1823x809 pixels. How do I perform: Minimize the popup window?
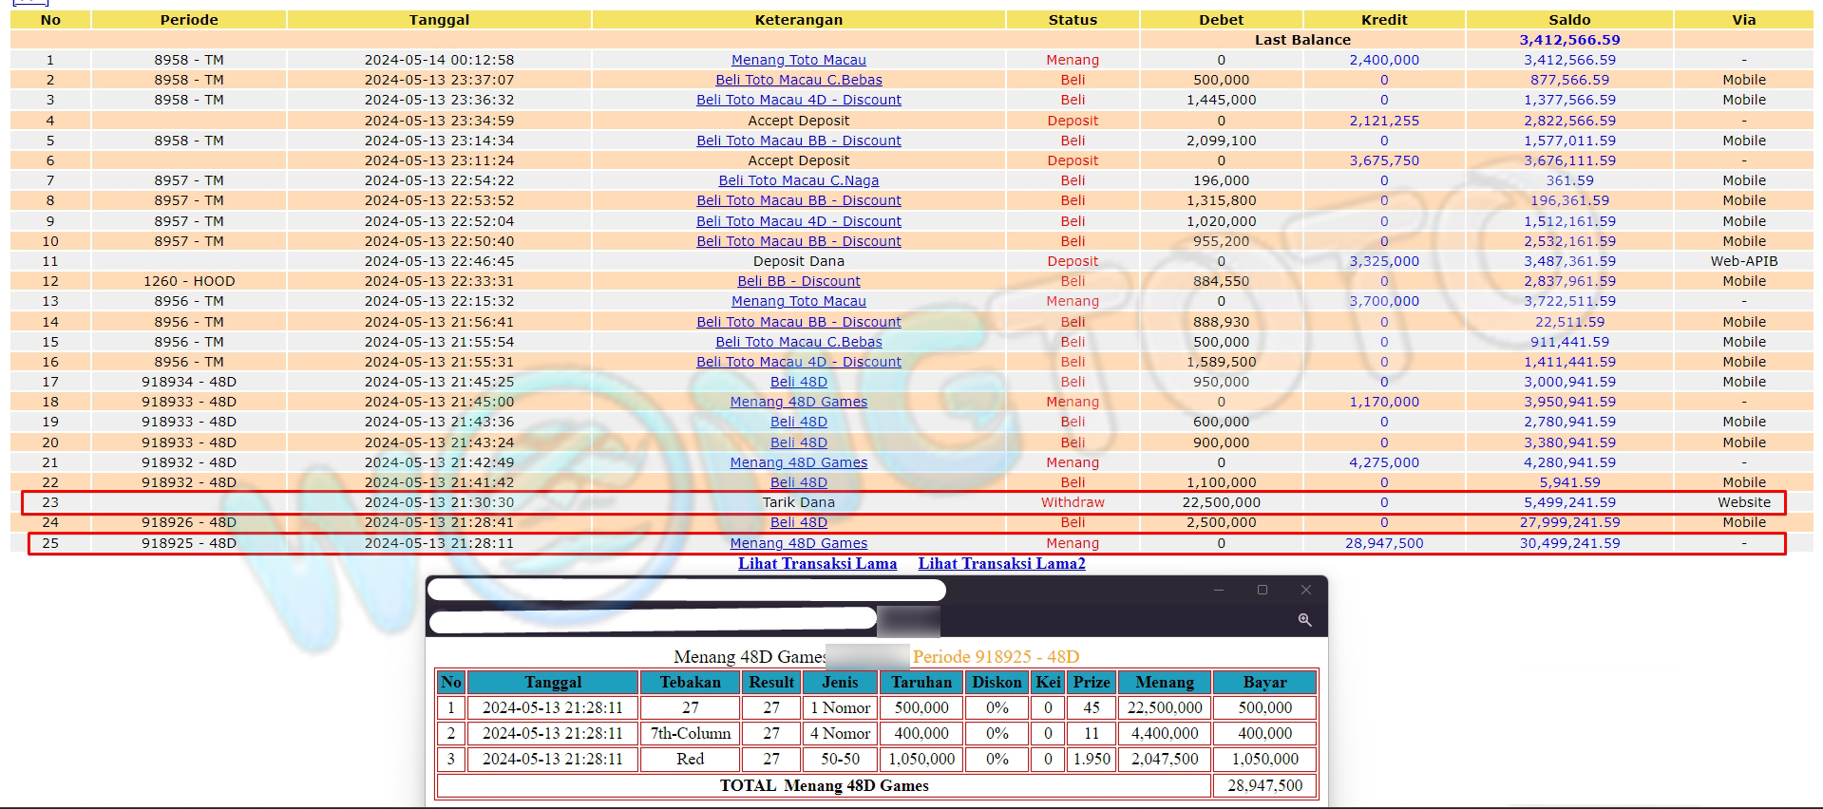click(x=1219, y=590)
